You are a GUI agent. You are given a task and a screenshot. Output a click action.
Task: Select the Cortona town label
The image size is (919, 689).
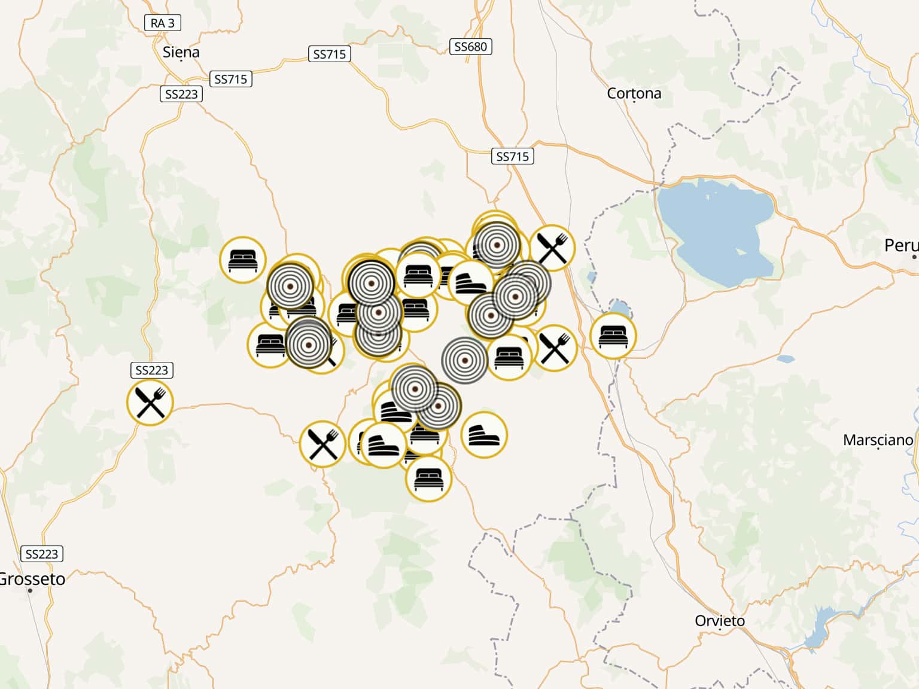[x=634, y=93]
